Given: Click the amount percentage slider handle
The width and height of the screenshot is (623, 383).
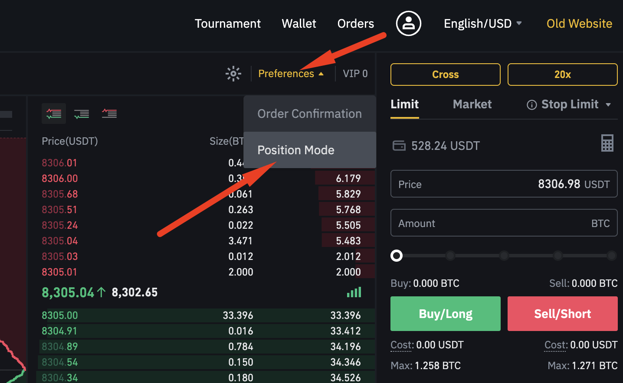Looking at the screenshot, I should point(397,256).
